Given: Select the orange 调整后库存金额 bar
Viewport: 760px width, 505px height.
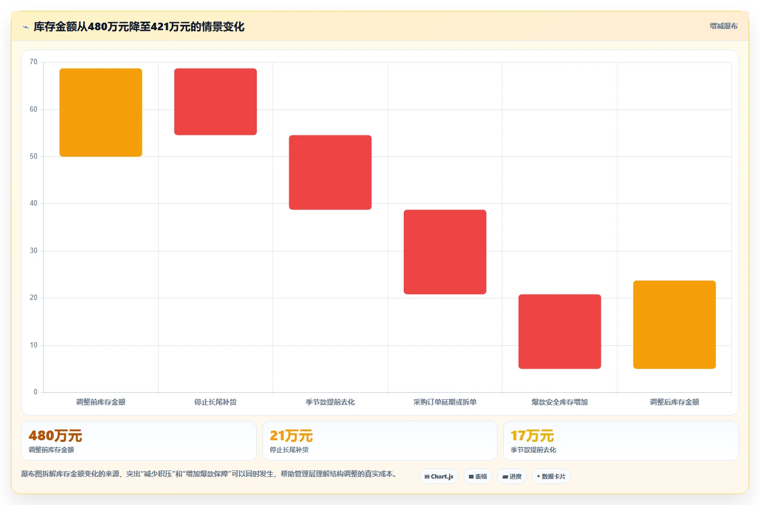Looking at the screenshot, I should pos(674,325).
